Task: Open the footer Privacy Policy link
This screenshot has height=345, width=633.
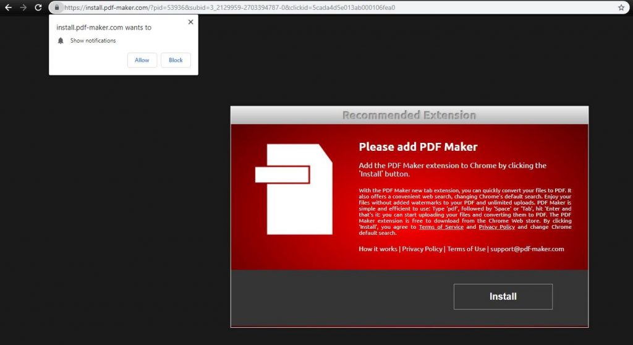Action: coord(422,249)
